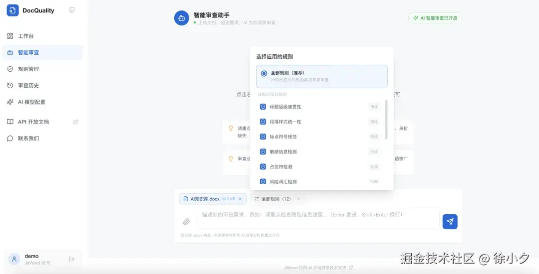The height and width of the screenshot is (274, 539).
Task: Click the AI 模型配置 sparkle icon
Action: click(x=10, y=102)
